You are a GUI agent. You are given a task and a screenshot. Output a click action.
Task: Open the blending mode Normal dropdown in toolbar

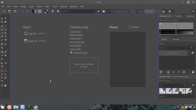(x=78, y=11)
